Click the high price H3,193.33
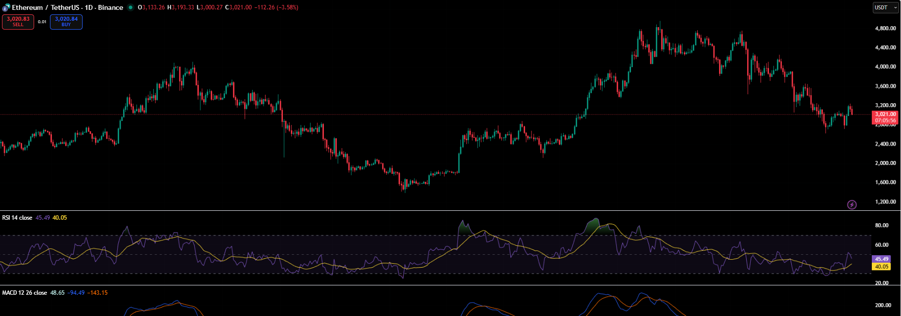Image resolution: width=901 pixels, height=316 pixels. [180, 7]
